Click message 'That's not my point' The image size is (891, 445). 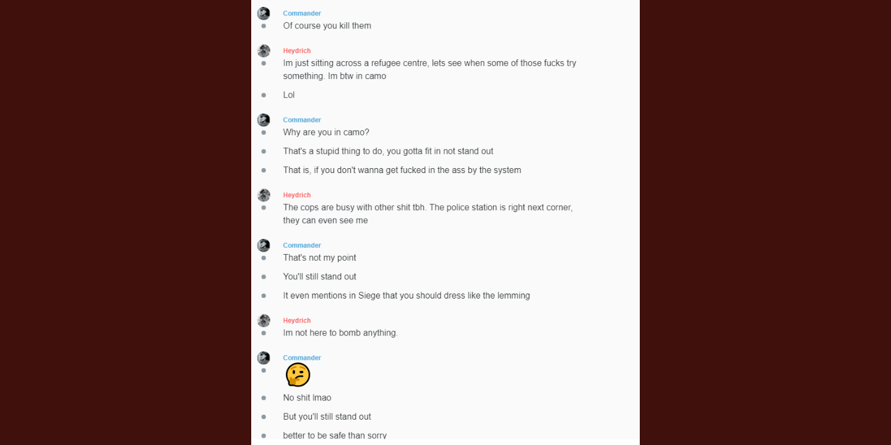pyautogui.click(x=320, y=258)
